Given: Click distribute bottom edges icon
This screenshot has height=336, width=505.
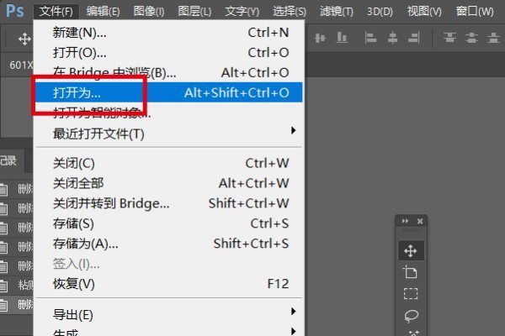Looking at the screenshot, I should click(493, 38).
